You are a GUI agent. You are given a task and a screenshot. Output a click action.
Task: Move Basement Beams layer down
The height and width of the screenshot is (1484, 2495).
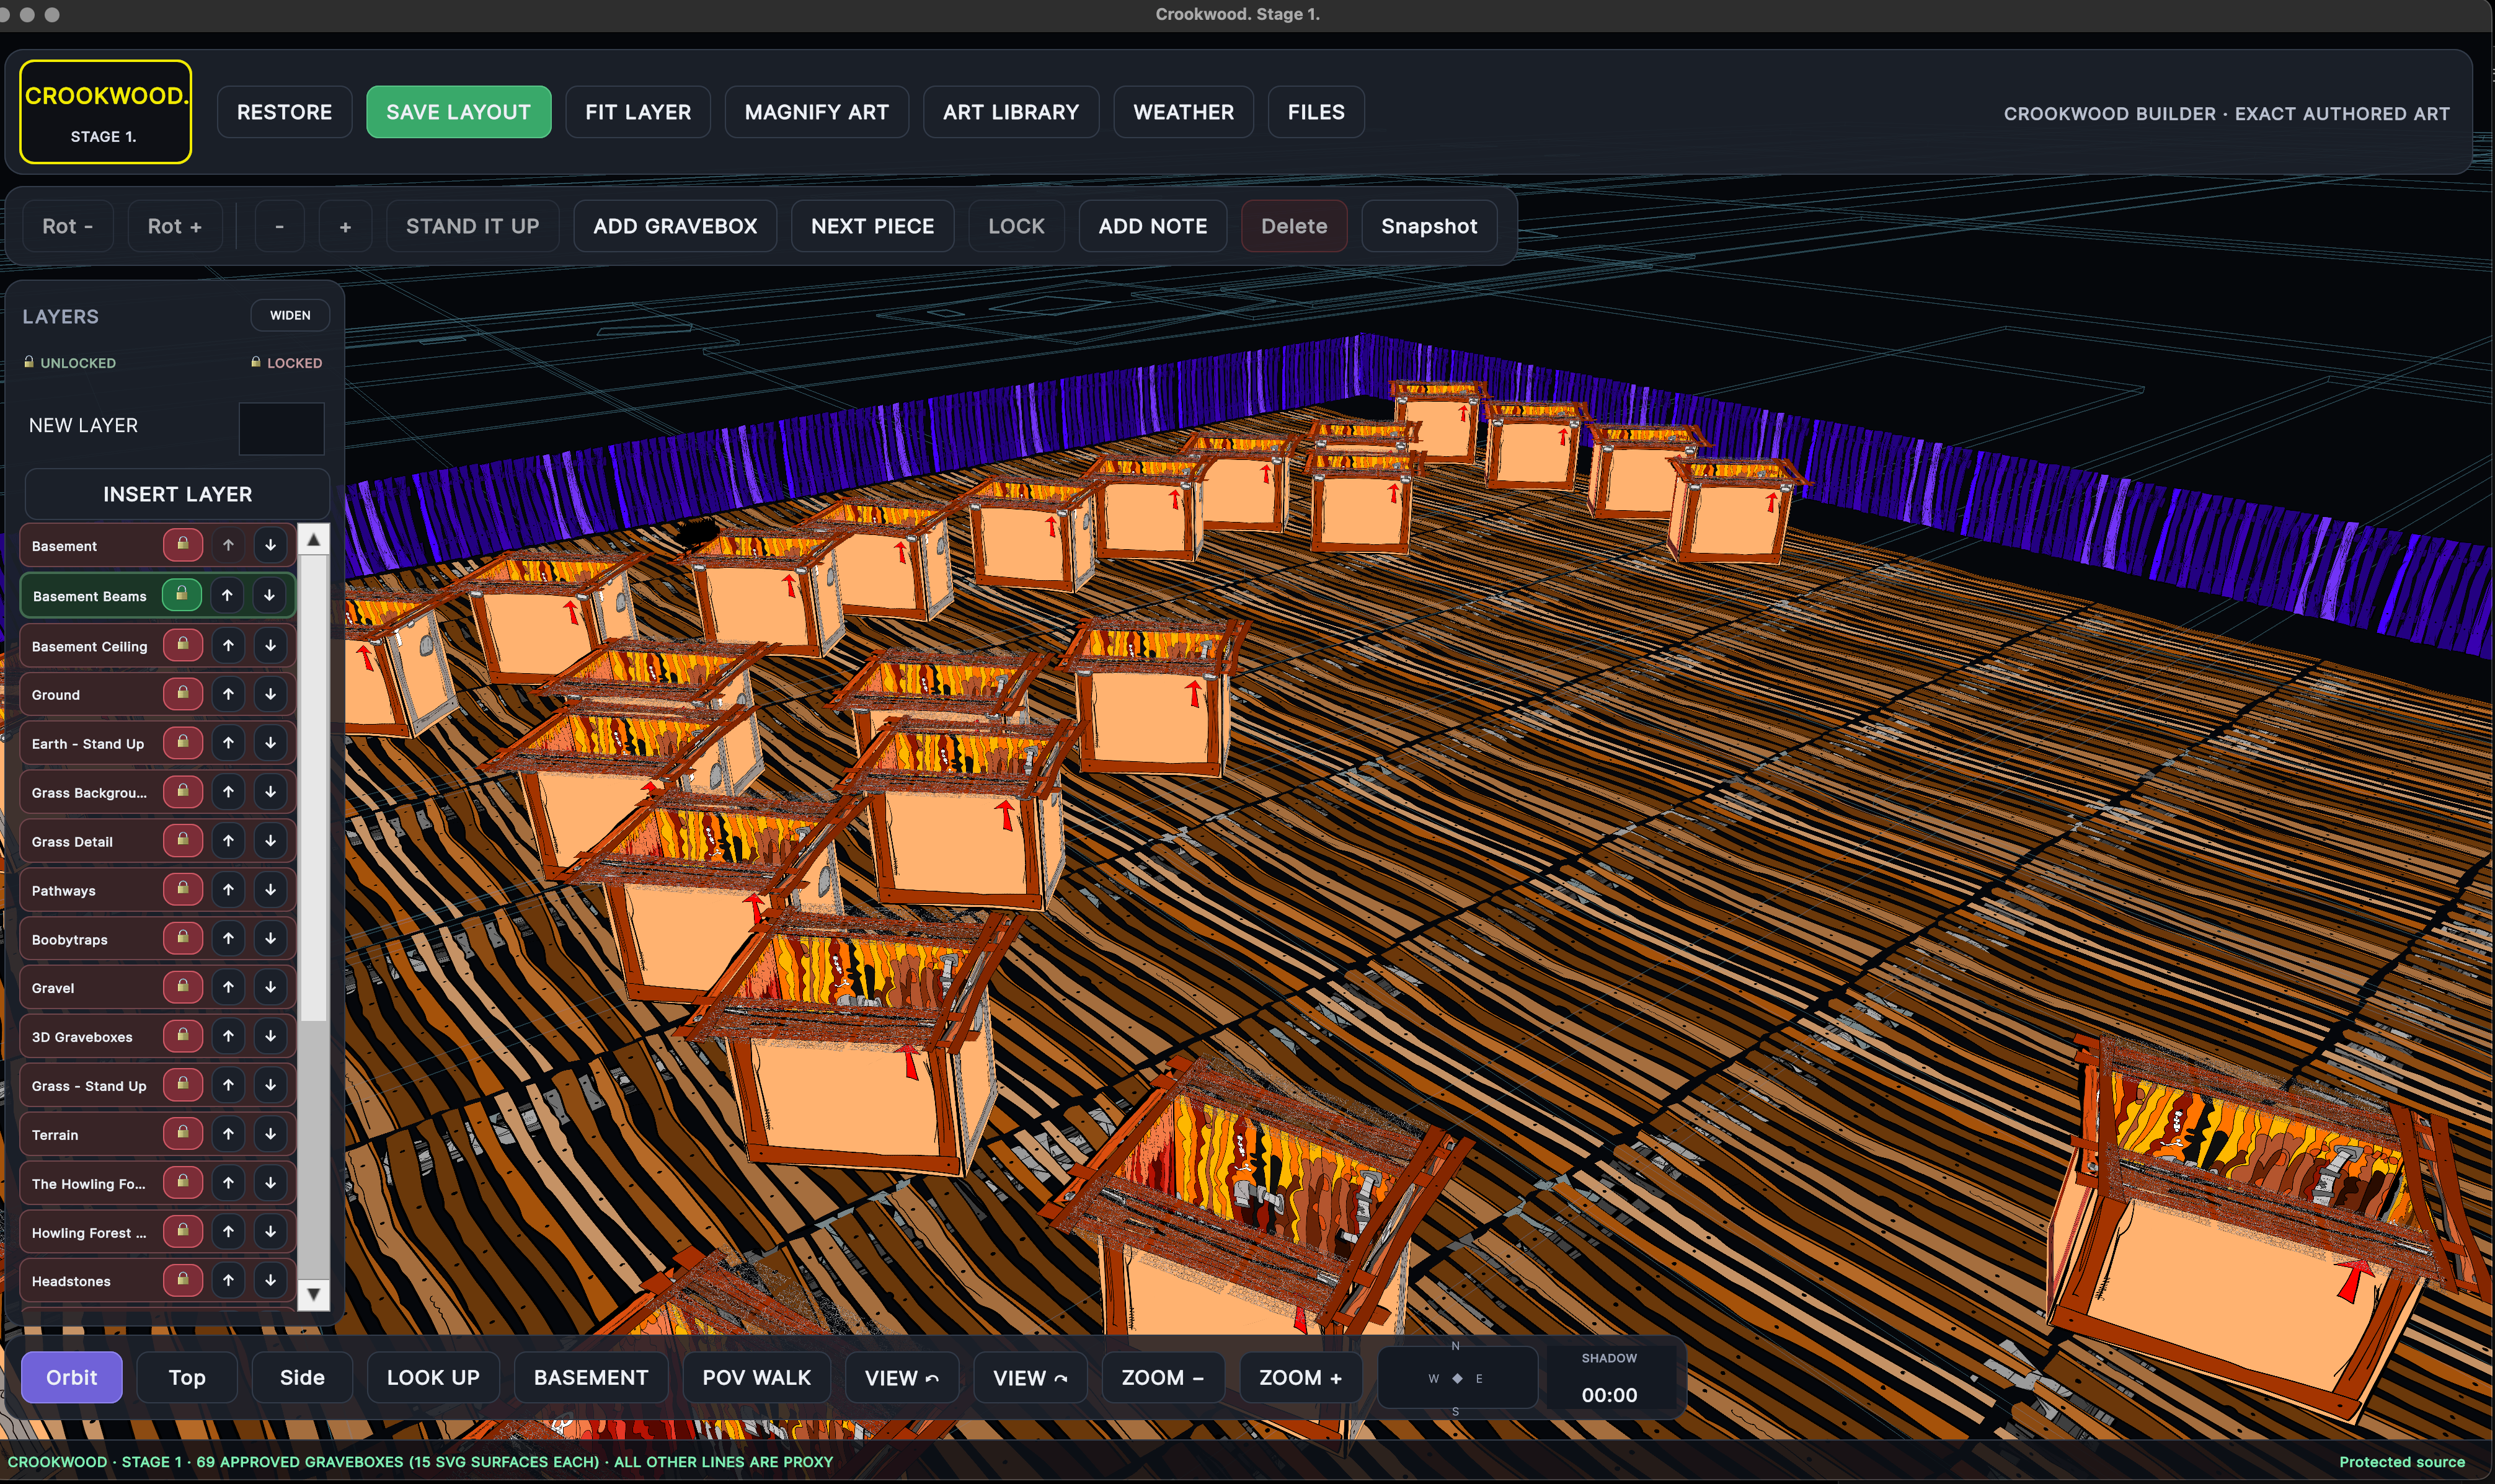coord(269,595)
